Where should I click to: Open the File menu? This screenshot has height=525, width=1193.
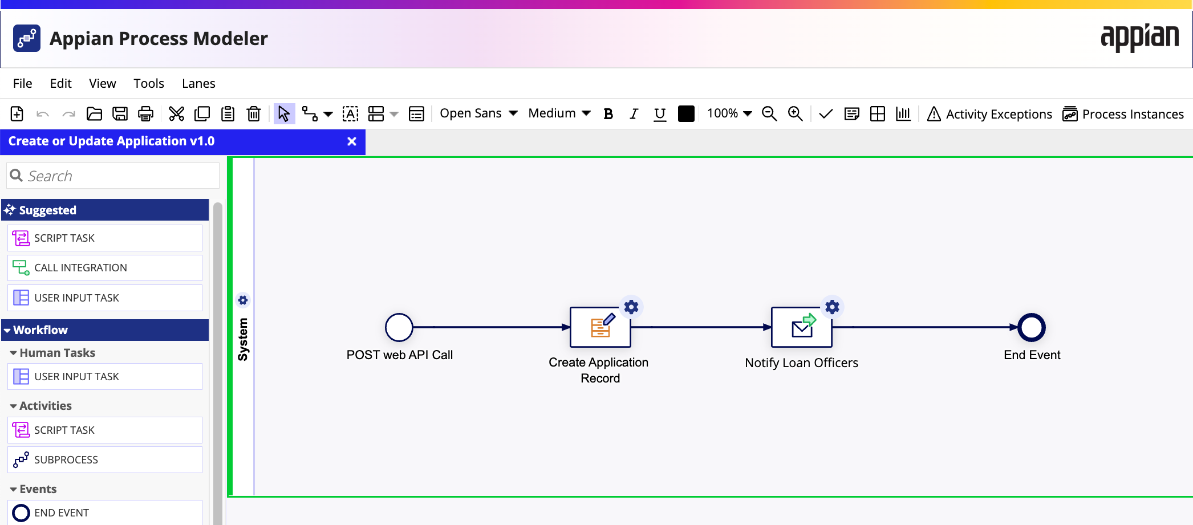click(x=22, y=83)
